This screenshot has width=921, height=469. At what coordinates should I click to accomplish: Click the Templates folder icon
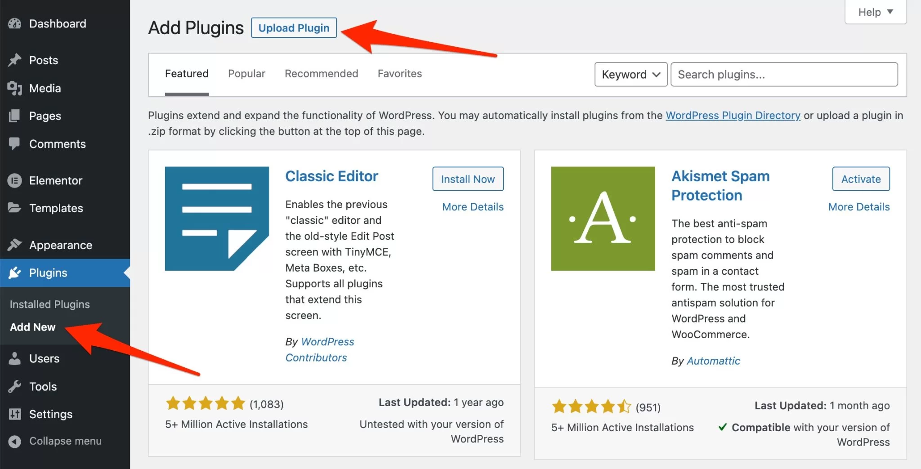(x=14, y=208)
